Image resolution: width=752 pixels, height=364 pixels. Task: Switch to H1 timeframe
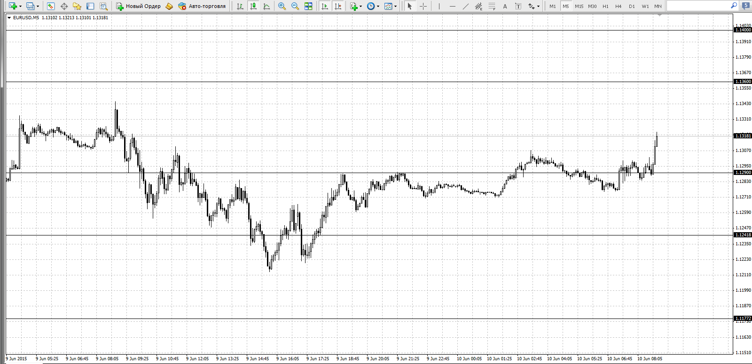pos(605,6)
